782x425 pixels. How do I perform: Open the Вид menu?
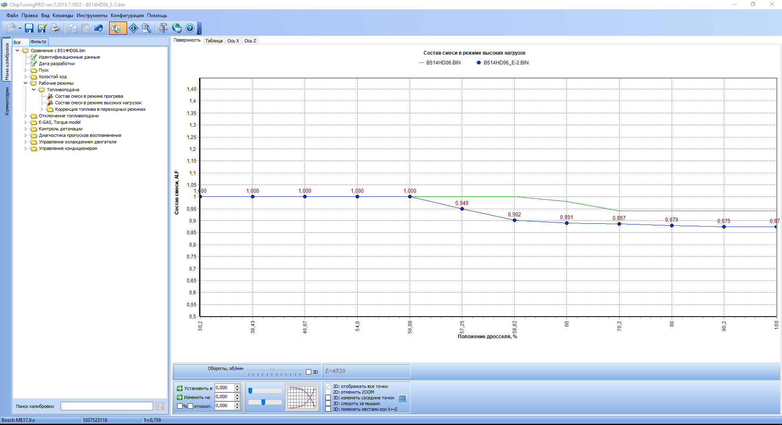point(45,15)
